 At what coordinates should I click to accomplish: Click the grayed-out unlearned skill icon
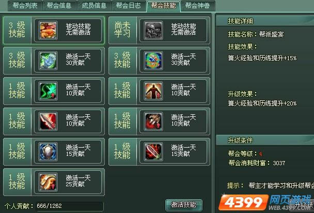tap(153, 30)
